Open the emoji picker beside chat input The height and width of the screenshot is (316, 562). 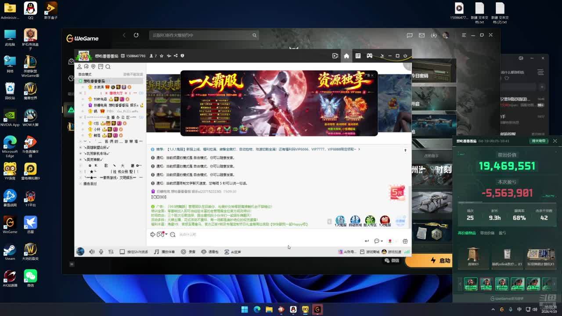click(173, 235)
